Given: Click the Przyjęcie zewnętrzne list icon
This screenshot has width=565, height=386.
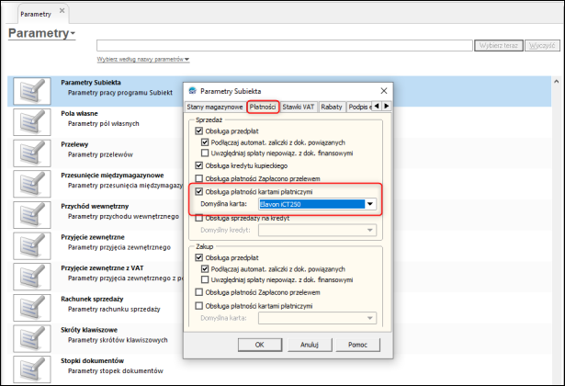Looking at the screenshot, I should 32,245.
